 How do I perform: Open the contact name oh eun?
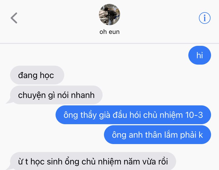point(109,32)
